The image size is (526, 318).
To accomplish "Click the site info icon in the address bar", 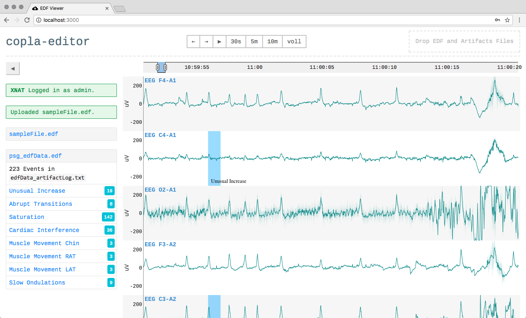I will click(39, 20).
